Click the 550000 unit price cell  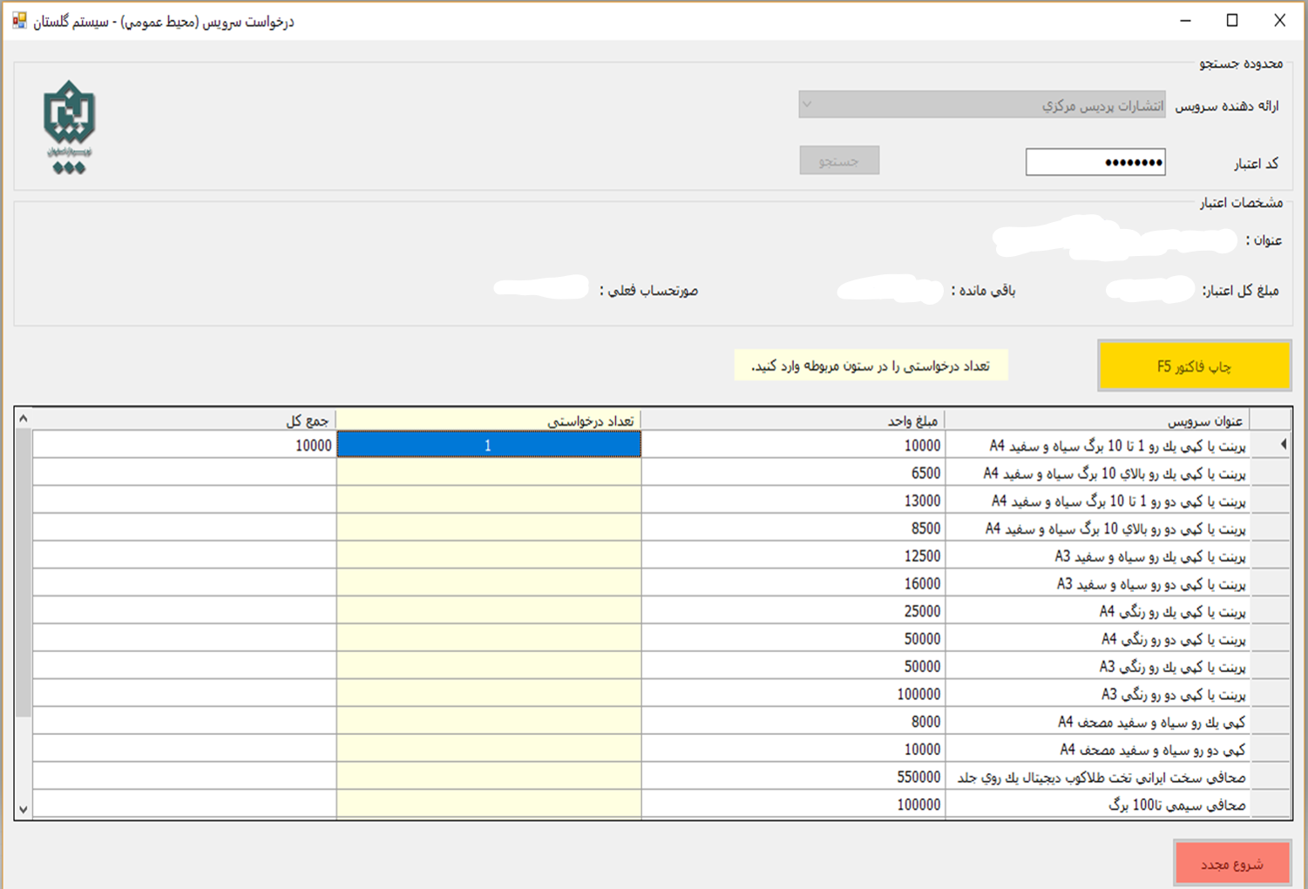[x=792, y=778]
